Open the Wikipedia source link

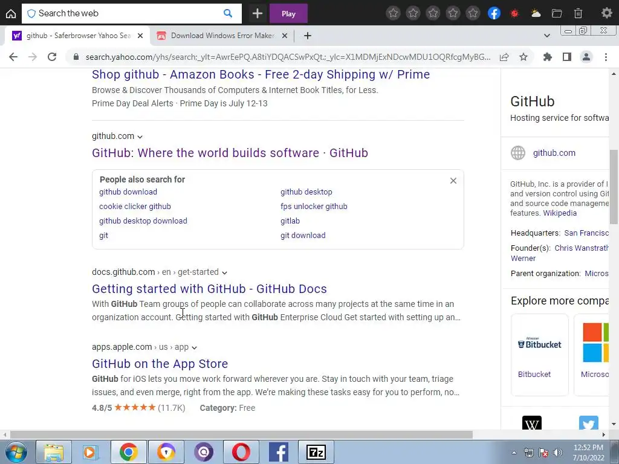coord(560,213)
